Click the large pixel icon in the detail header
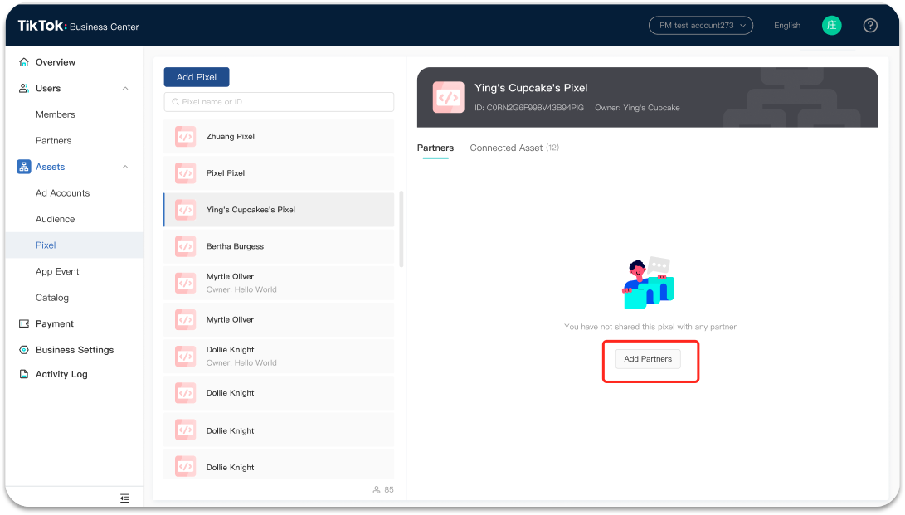 [x=449, y=98]
